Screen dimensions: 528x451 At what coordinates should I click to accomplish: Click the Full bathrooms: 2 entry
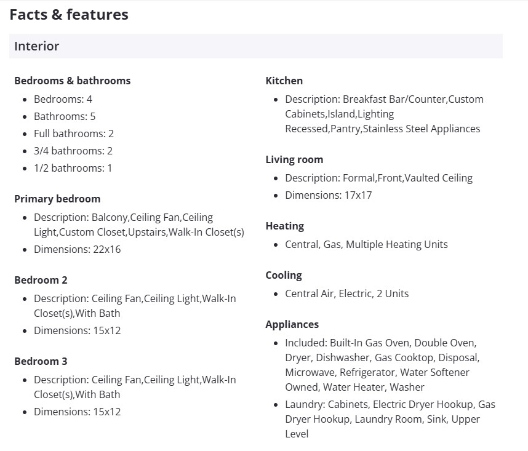click(74, 134)
